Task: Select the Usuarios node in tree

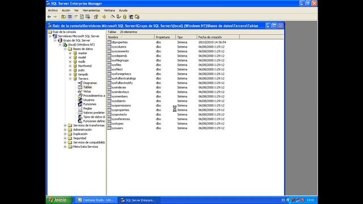Action: 88,100
